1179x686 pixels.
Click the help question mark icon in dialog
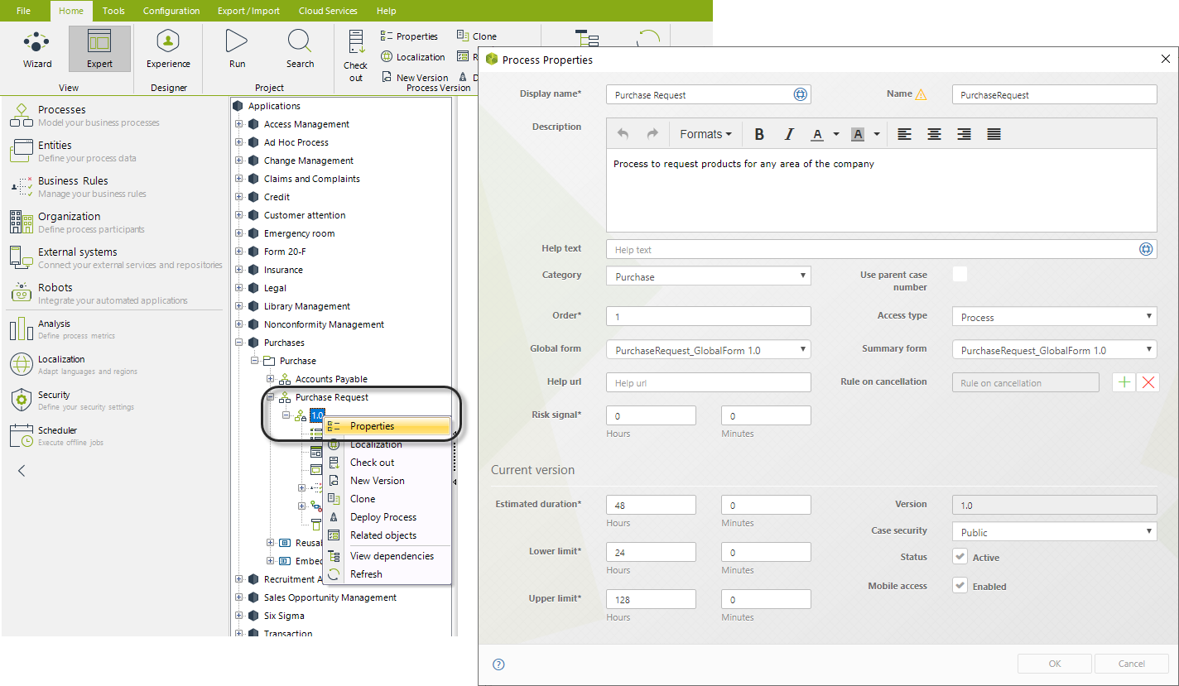coord(498,664)
